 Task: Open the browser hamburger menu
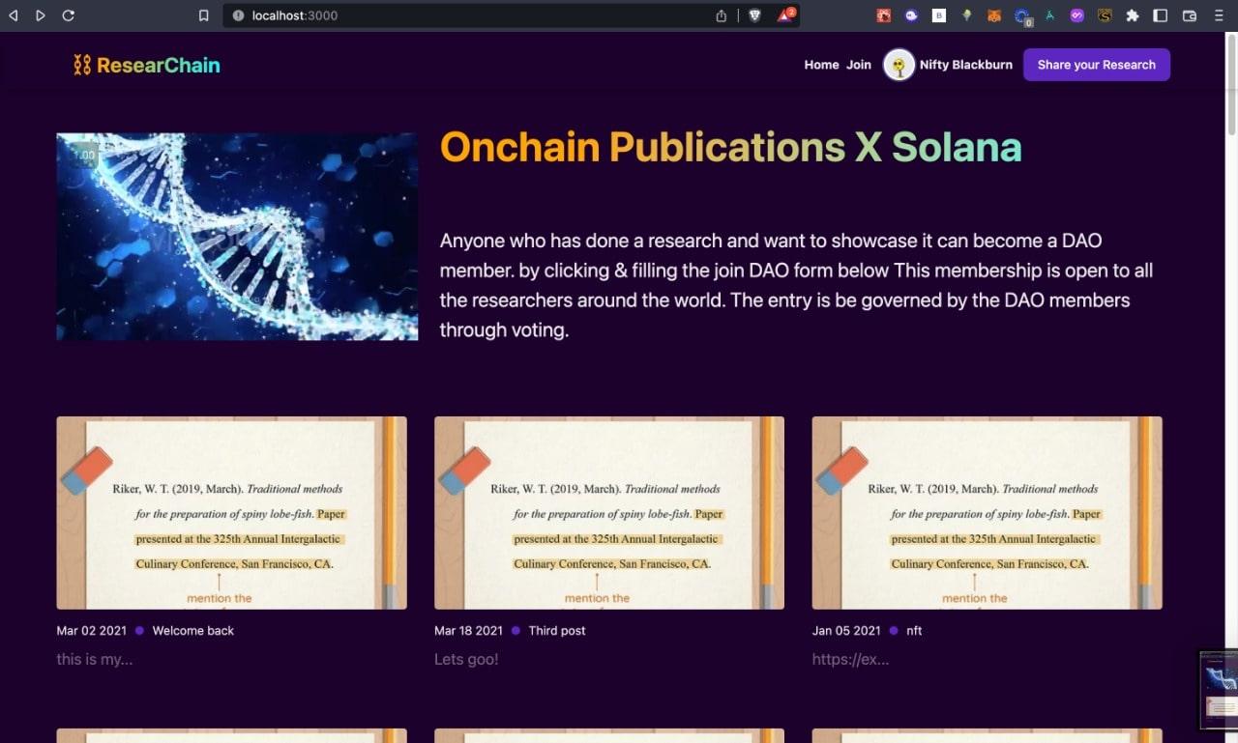(1220, 15)
